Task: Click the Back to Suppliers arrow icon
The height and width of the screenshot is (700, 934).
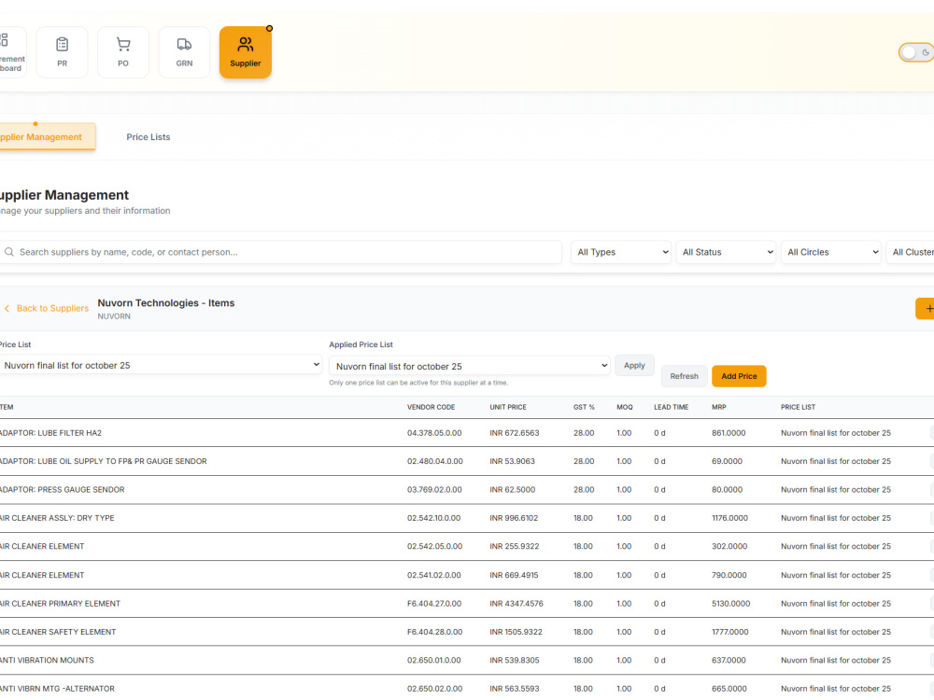Action: pos(7,308)
